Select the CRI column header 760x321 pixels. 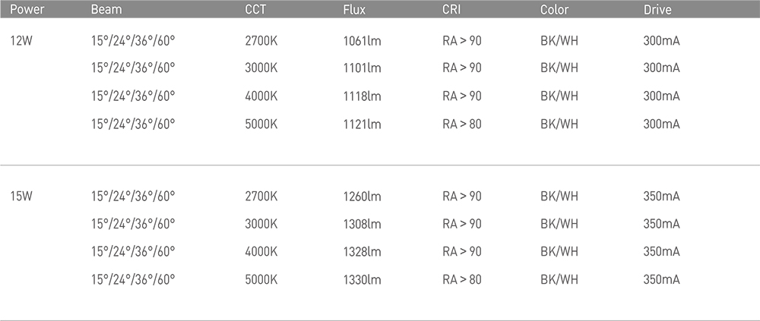click(451, 10)
